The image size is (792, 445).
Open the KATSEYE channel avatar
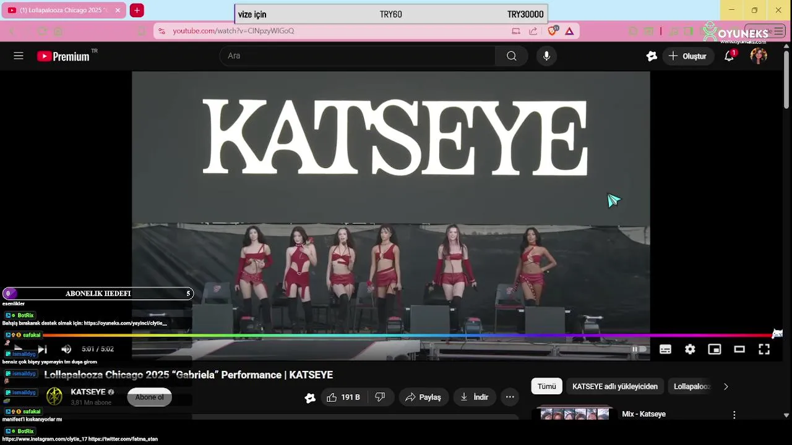54,397
